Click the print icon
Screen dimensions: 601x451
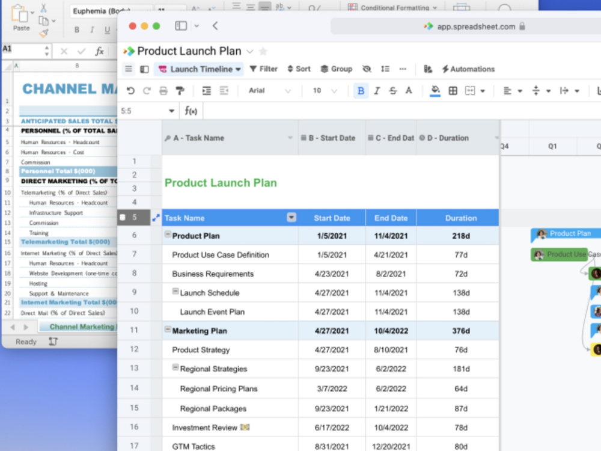(x=163, y=91)
